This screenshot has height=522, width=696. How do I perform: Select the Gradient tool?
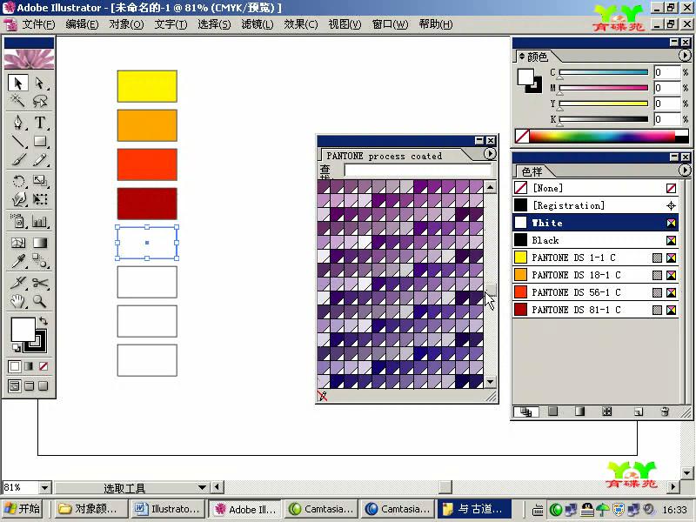click(x=40, y=243)
